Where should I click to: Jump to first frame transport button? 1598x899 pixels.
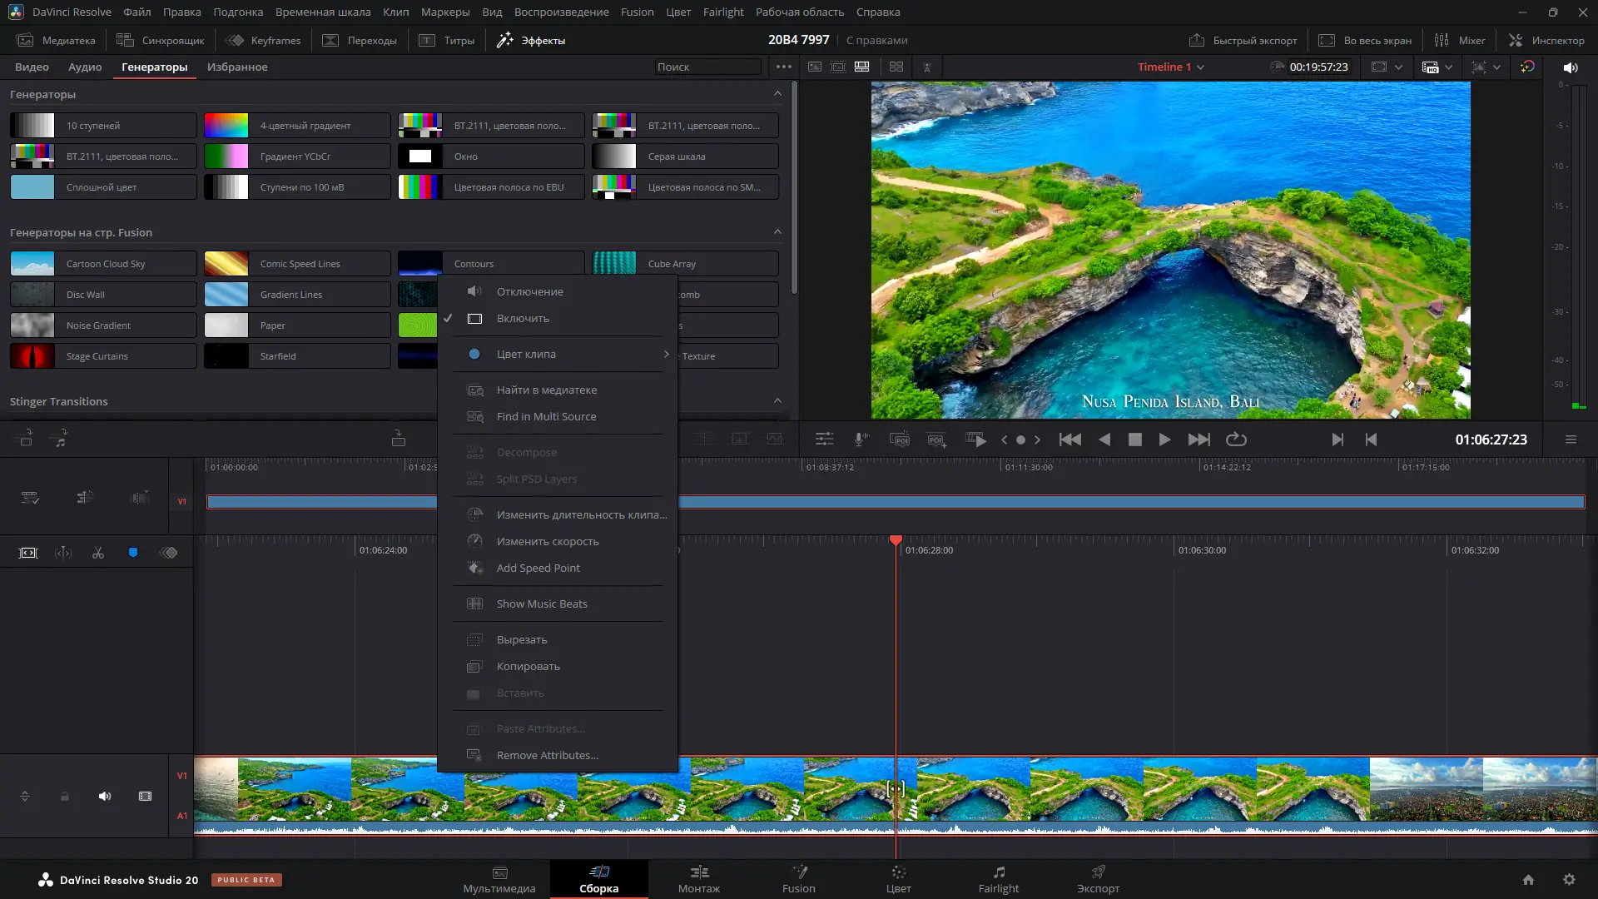[1069, 440]
